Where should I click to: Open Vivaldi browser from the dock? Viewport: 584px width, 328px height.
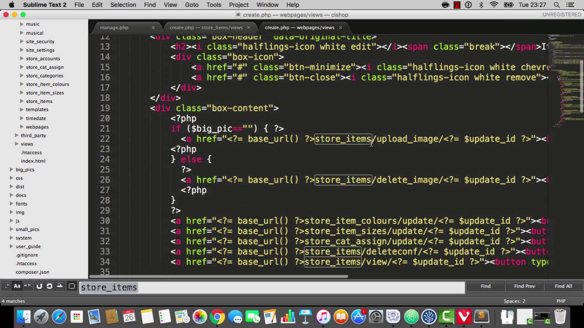[464, 316]
